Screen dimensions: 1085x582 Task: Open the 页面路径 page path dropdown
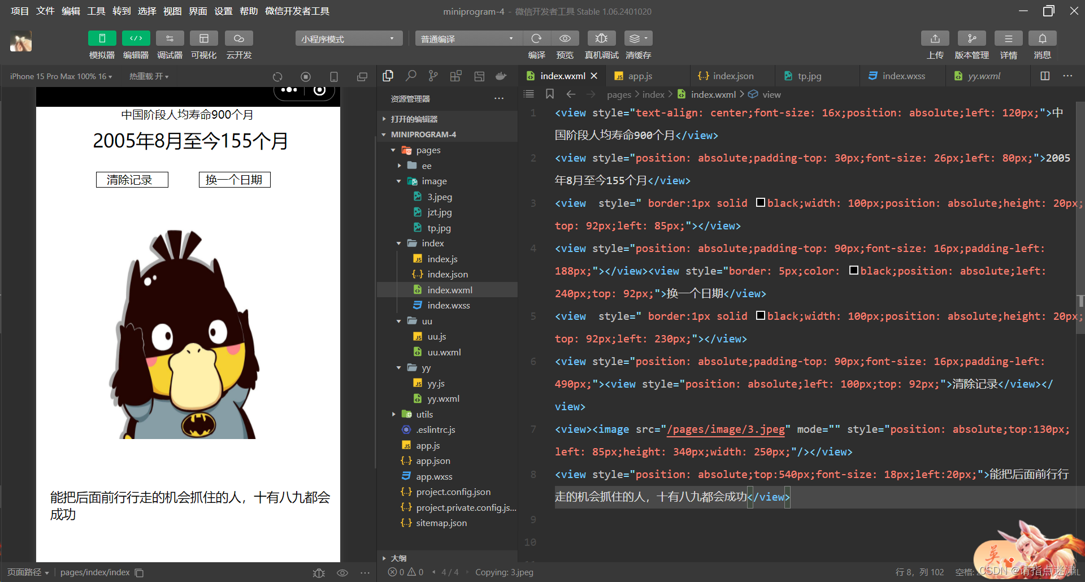[28, 572]
